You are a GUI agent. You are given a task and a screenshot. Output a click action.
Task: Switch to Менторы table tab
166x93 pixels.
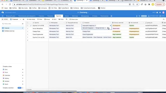75,16
